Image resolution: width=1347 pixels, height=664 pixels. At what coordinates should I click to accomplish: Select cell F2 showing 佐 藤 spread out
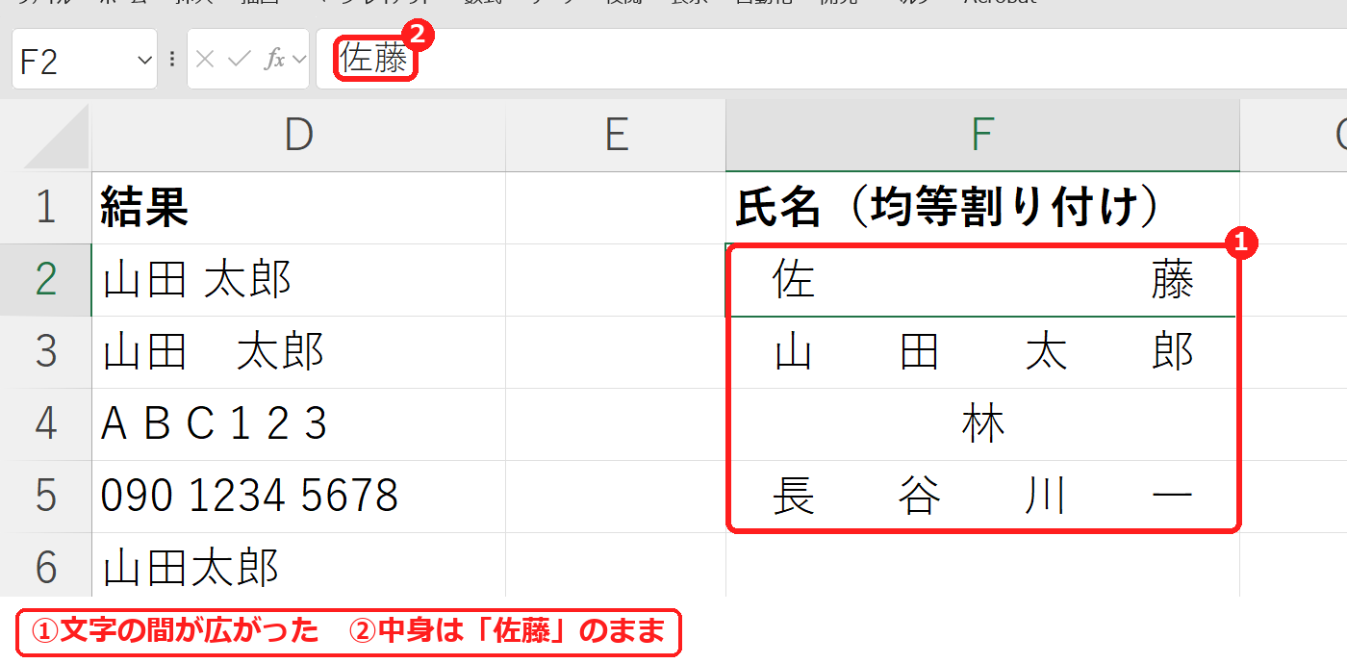click(x=982, y=280)
